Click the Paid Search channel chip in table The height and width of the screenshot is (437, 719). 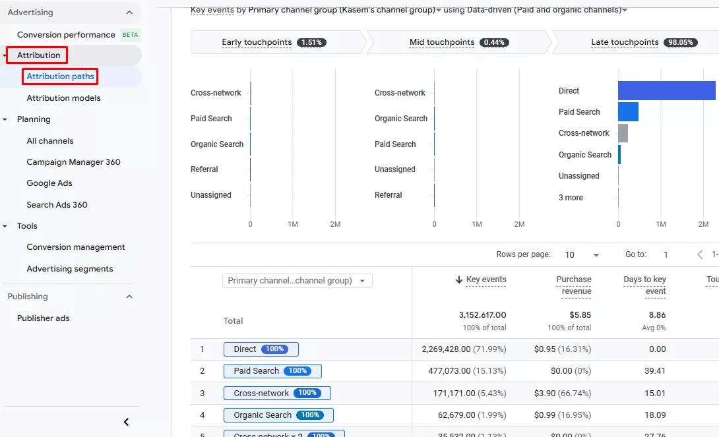tap(272, 371)
